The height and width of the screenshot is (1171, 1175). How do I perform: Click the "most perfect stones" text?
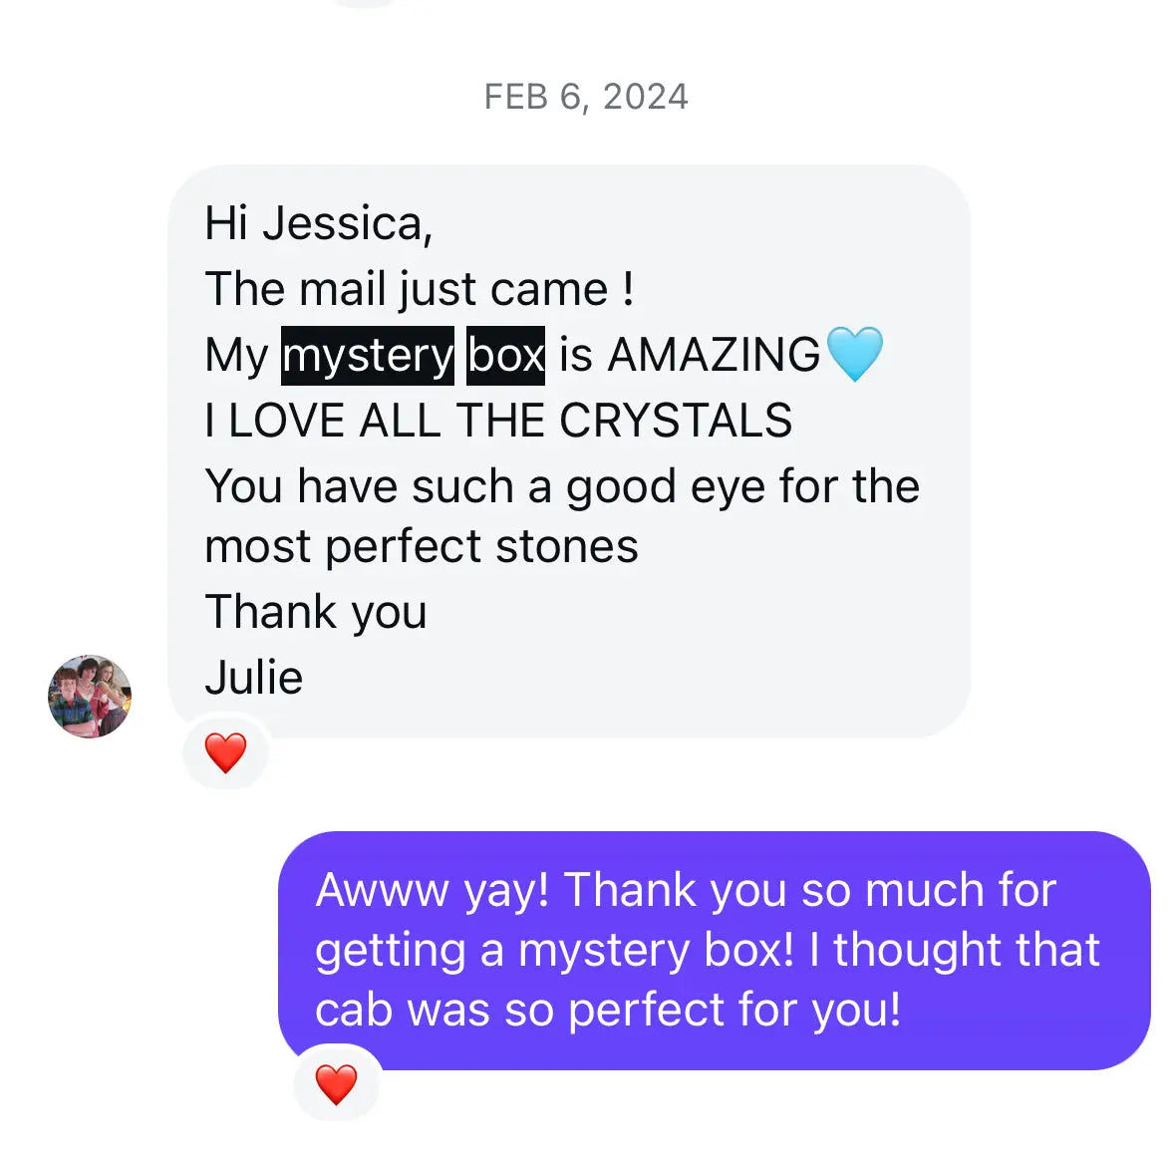coord(422,546)
